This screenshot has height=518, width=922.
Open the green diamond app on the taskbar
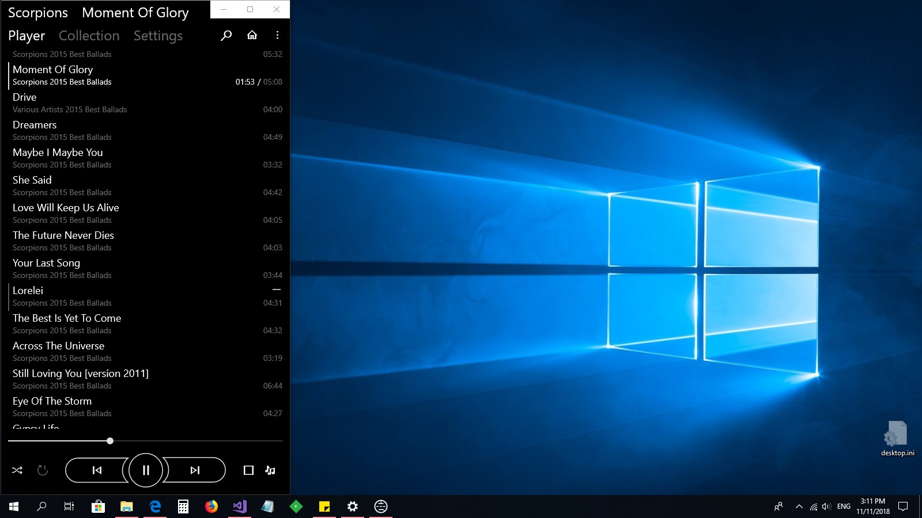coord(296,506)
